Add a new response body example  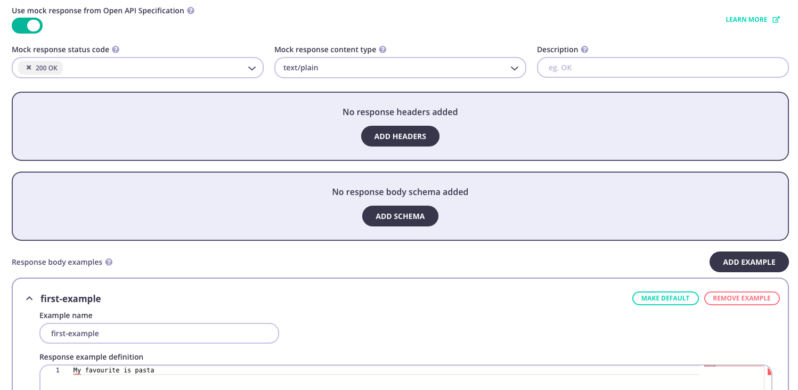[749, 262]
